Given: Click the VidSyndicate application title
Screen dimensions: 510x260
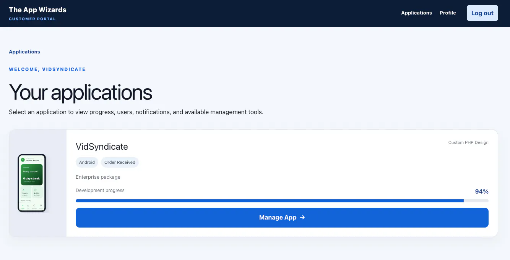Looking at the screenshot, I should coord(102,147).
